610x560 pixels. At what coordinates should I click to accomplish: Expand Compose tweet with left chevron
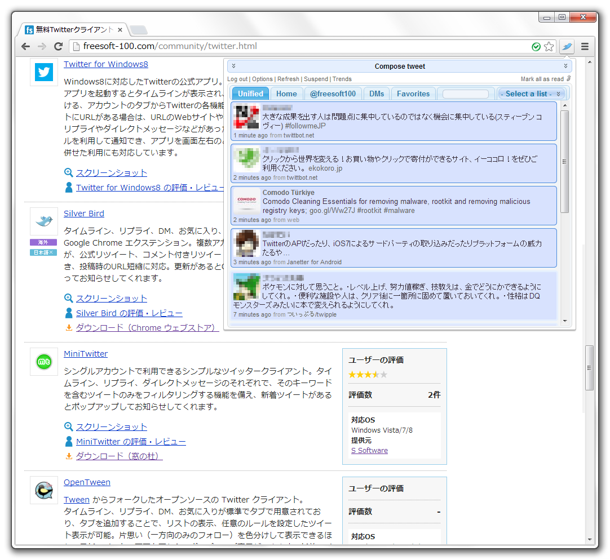point(234,66)
